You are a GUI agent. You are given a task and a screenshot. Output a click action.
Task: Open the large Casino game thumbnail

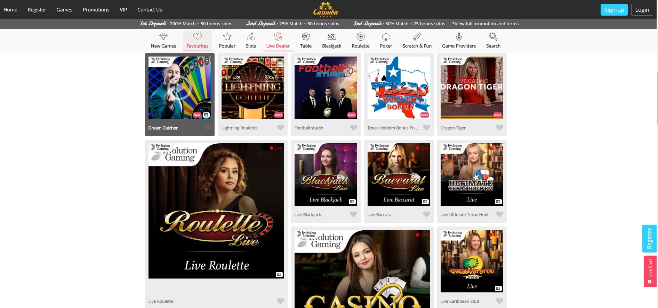[362, 269]
